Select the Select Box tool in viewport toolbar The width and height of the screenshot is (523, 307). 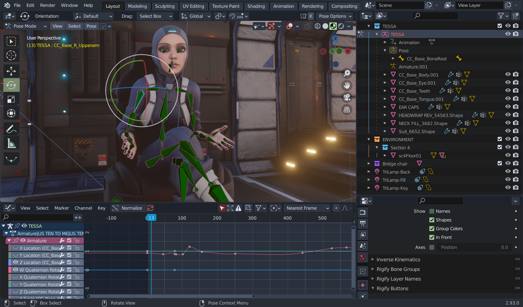tap(11, 41)
